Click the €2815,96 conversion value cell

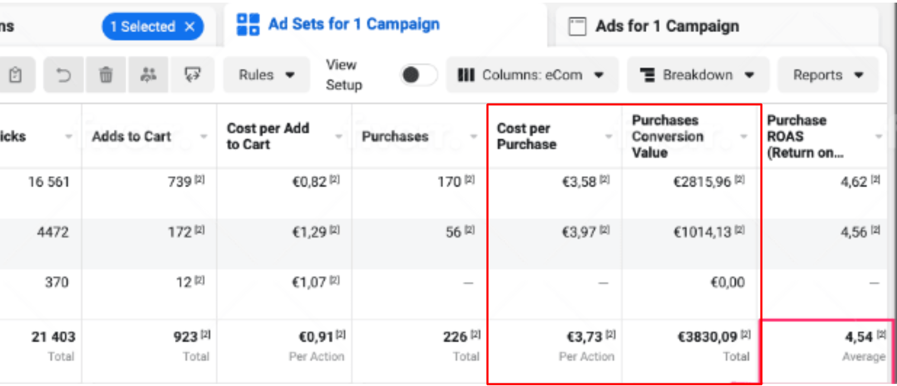tap(702, 182)
